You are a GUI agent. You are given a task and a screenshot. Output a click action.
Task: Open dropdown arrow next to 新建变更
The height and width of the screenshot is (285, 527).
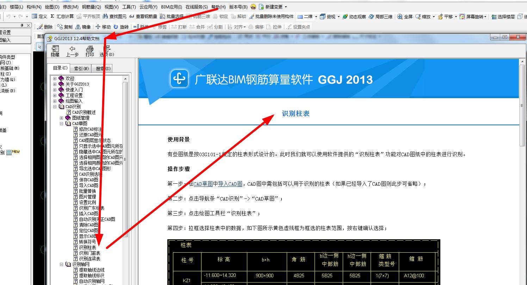click(x=286, y=7)
